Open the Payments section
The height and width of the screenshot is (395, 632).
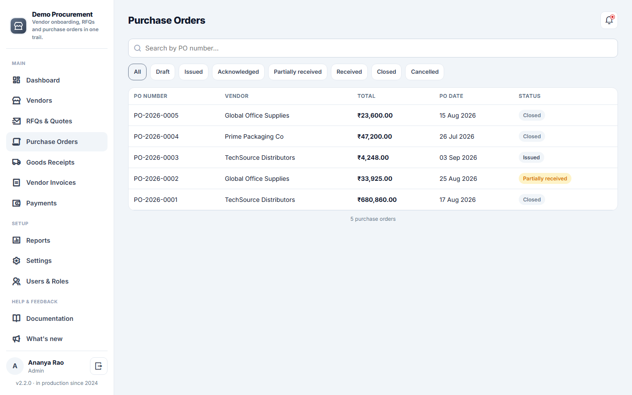click(57, 203)
